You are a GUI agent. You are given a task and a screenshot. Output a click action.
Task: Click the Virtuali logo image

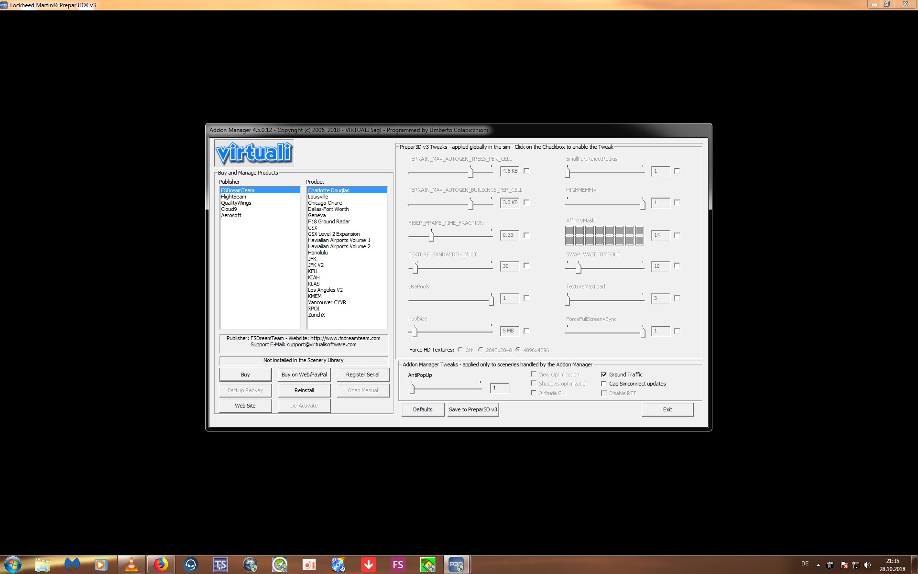point(254,153)
